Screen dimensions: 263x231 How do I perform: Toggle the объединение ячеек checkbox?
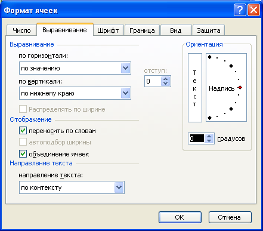pyautogui.click(x=23, y=154)
